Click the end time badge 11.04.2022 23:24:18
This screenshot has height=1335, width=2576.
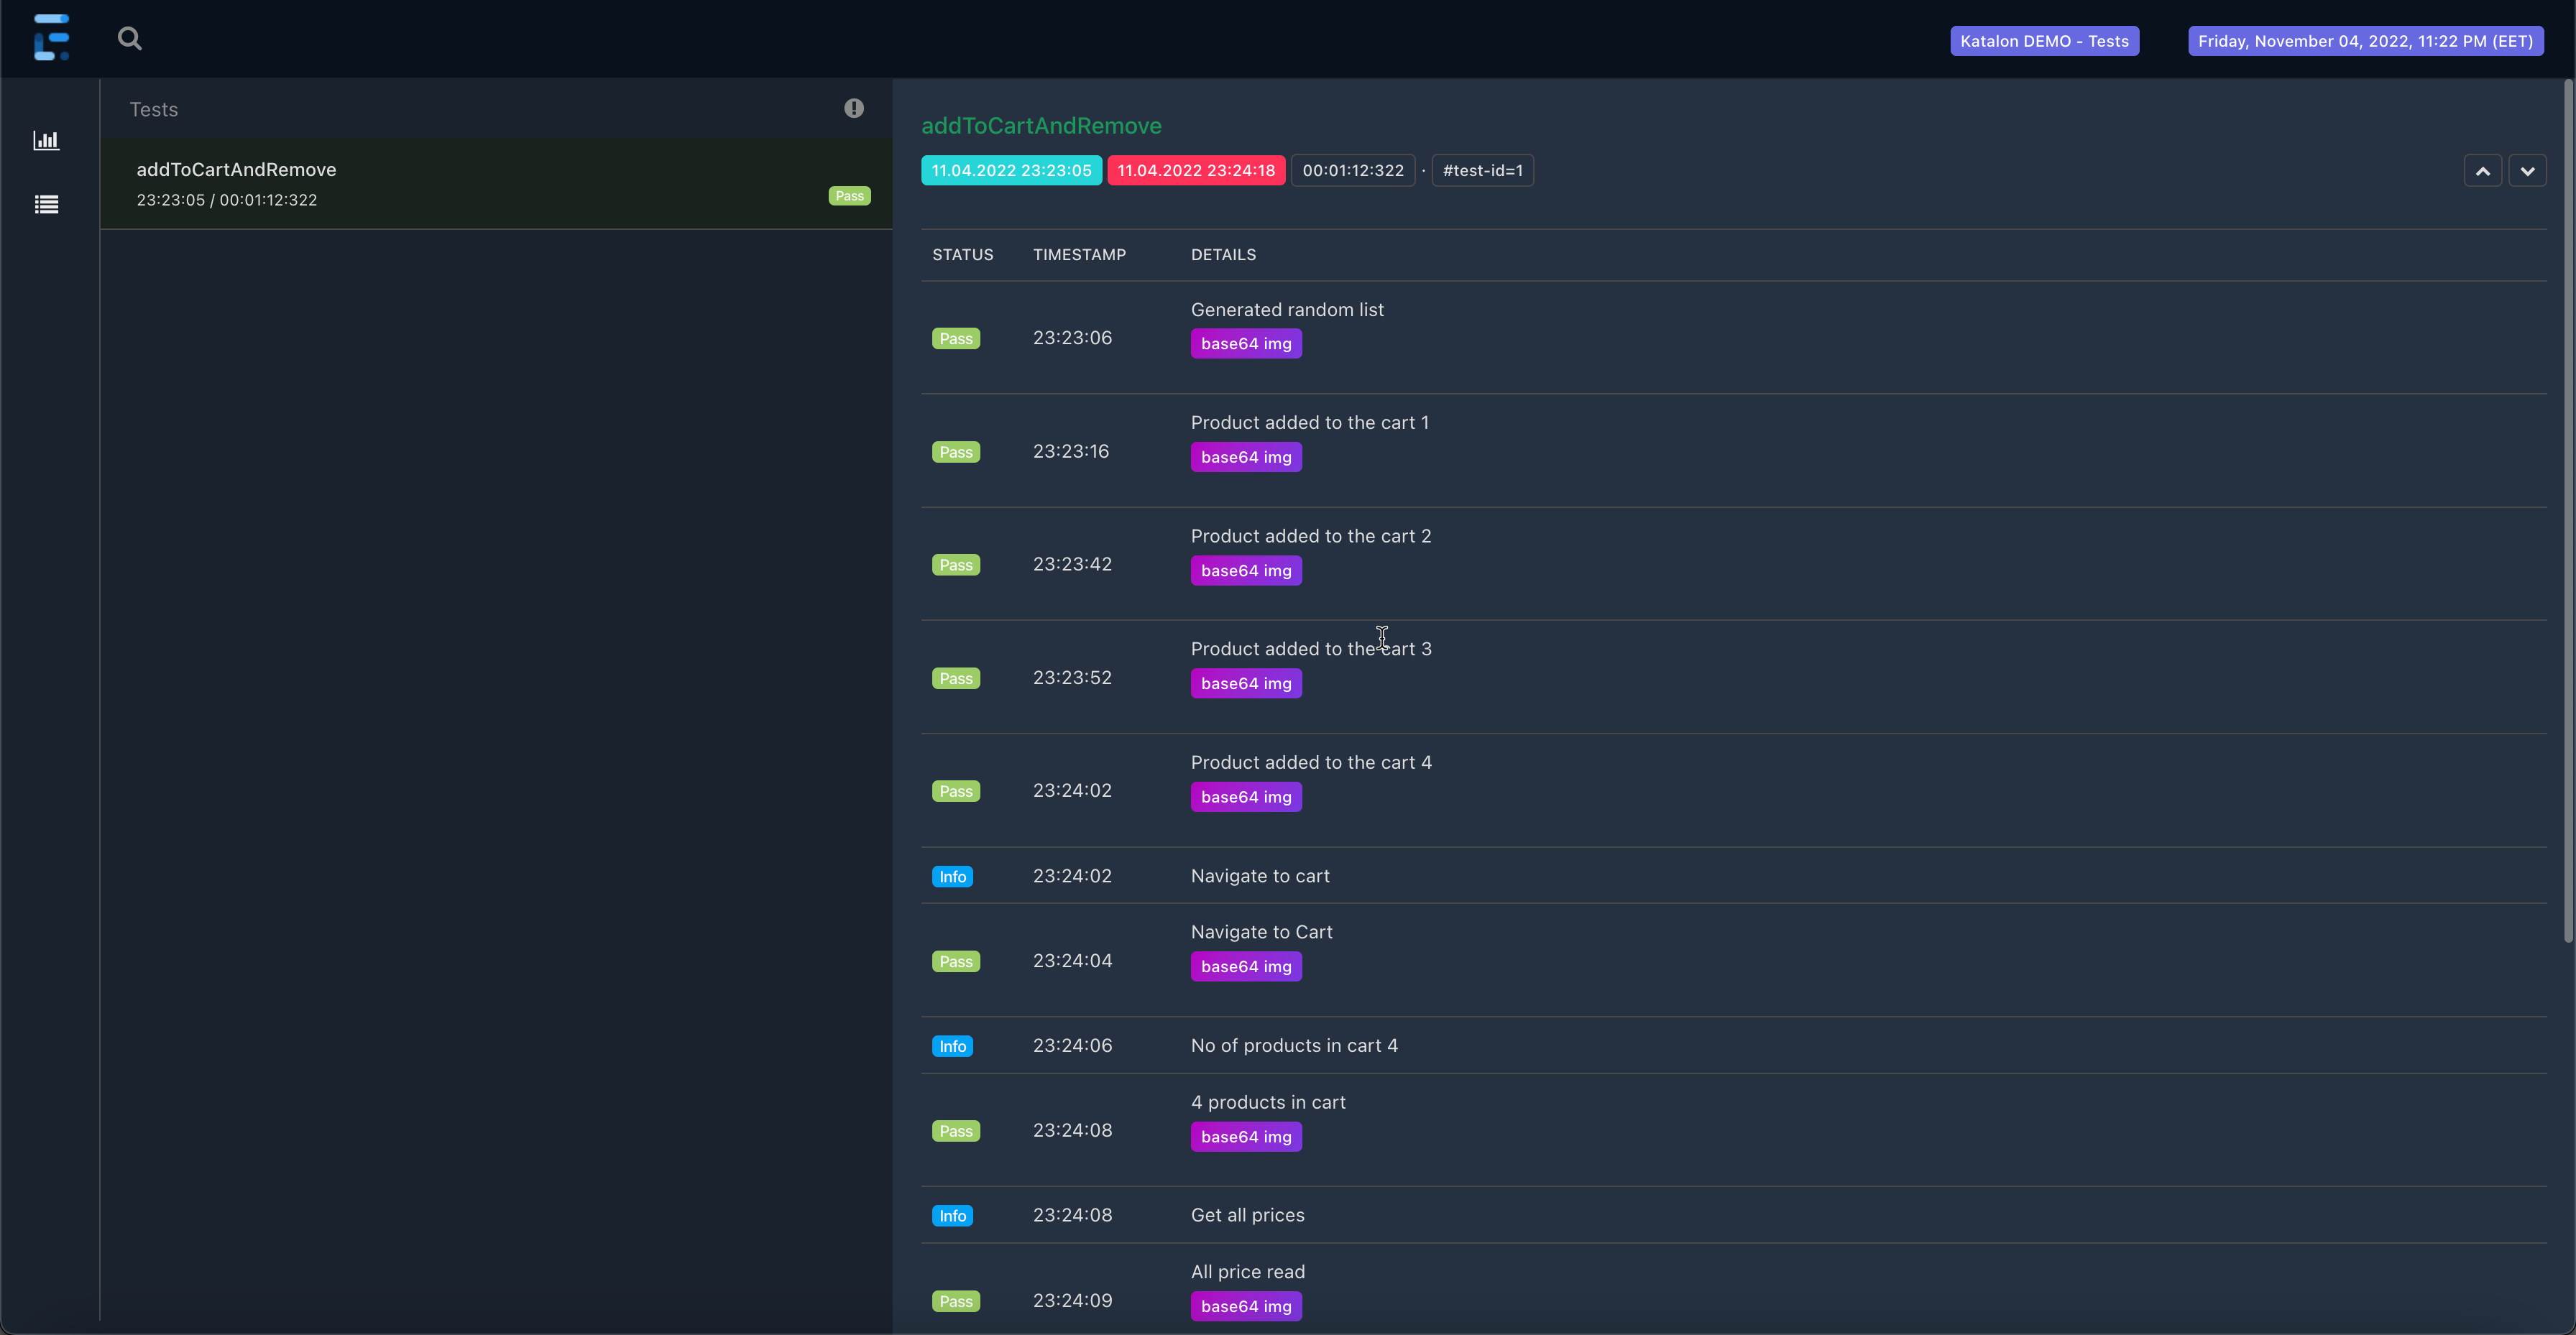pyautogui.click(x=1196, y=170)
